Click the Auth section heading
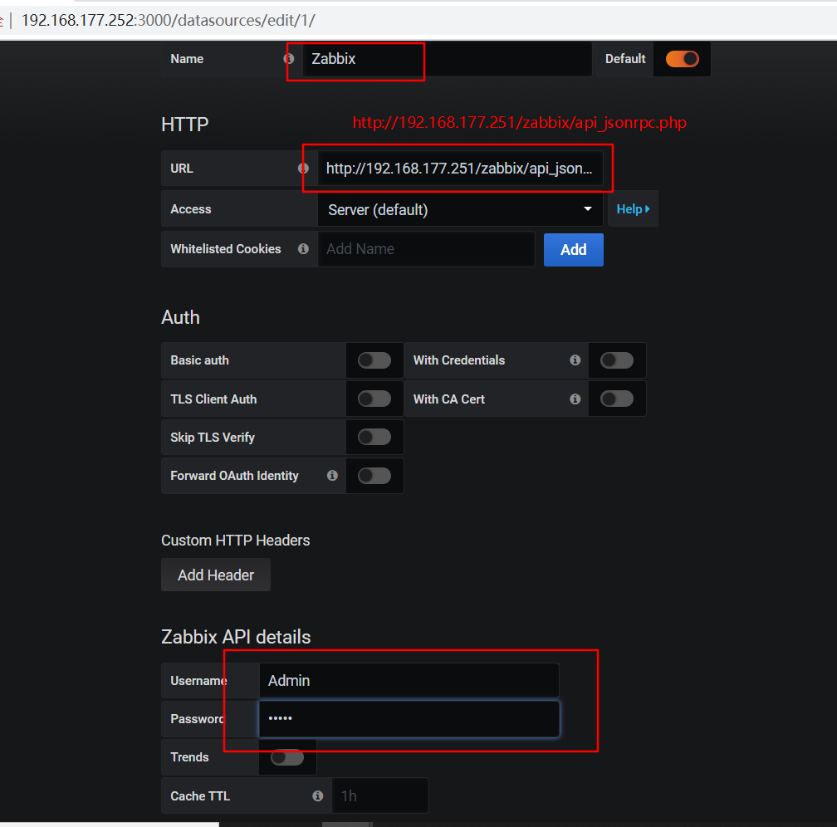The width and height of the screenshot is (837, 827). point(180,317)
